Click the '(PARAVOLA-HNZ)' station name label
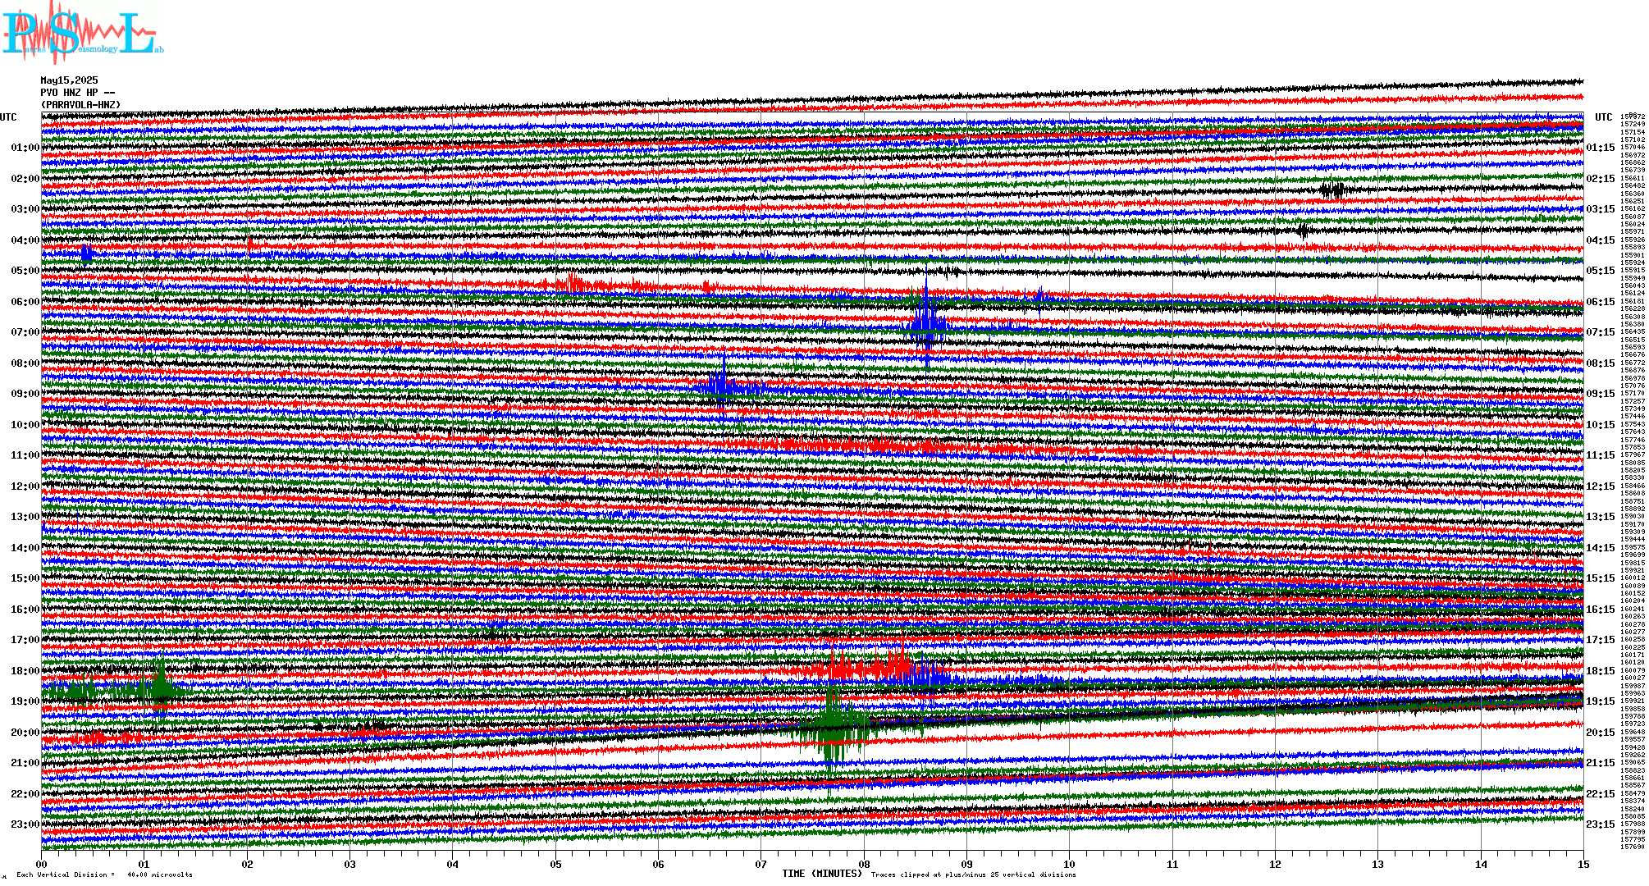Image resolution: width=1649 pixels, height=886 pixels. tap(80, 105)
